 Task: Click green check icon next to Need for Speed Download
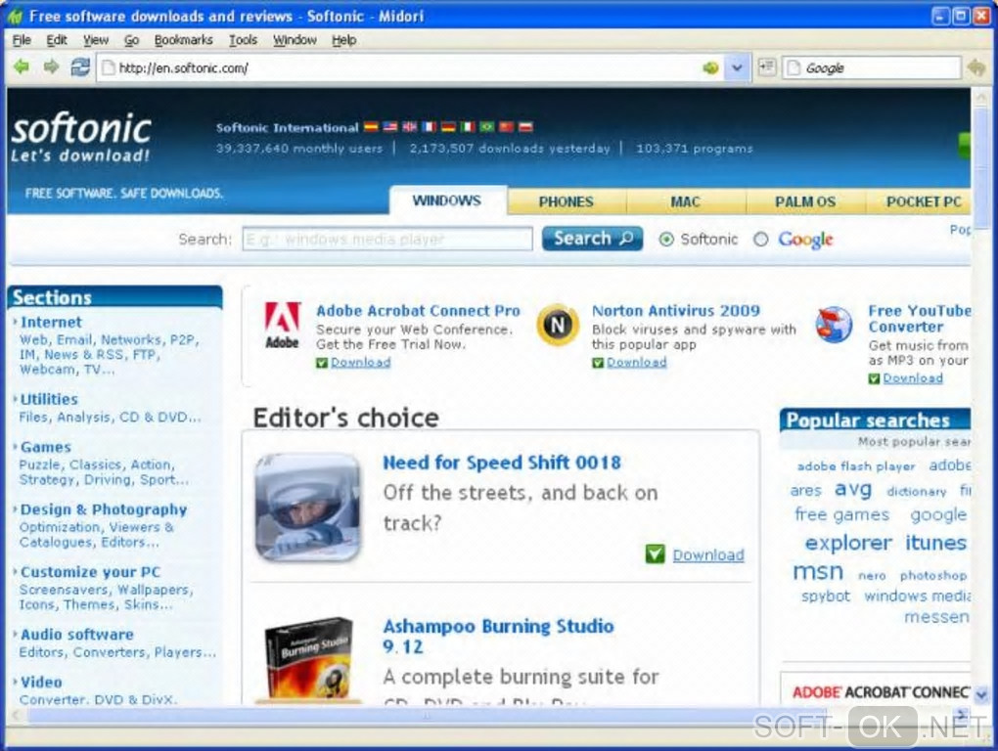click(655, 553)
